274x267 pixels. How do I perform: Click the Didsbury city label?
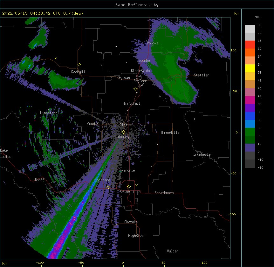pos(122,137)
